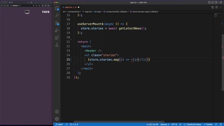Go forward in the browser window
Screen dimensions: 224x126
[x=5, y=6]
